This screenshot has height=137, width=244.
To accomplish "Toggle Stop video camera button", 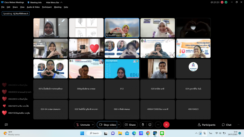I will [107, 125].
